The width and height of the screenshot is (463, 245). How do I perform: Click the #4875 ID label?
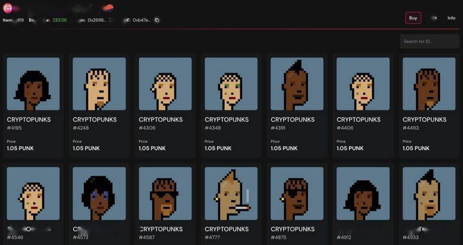tap(278, 237)
